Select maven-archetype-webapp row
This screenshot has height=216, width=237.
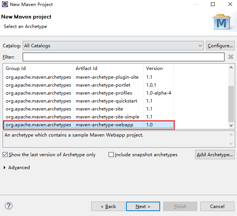89,125
